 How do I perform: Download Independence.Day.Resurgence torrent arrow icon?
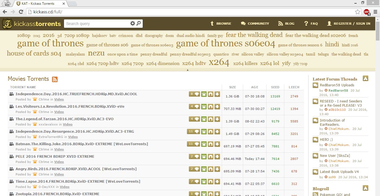click(x=217, y=131)
